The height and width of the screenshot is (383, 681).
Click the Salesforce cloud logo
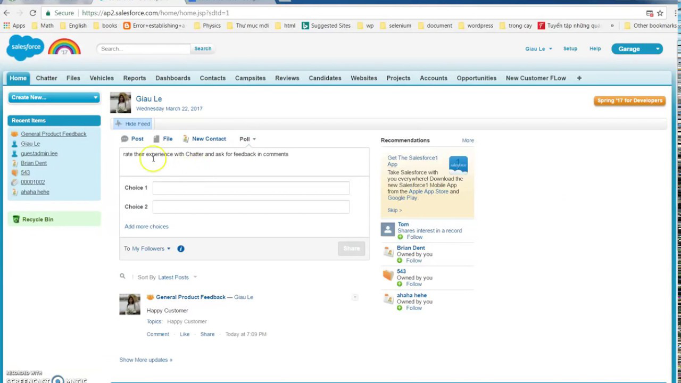[25, 48]
